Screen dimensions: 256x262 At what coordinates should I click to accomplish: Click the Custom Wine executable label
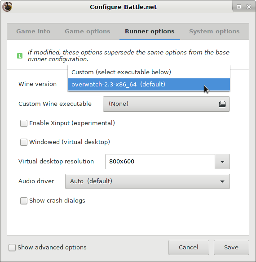point(55,104)
